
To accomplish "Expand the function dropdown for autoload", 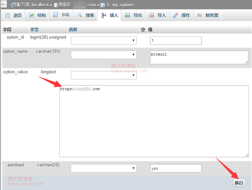I will [x=104, y=168].
